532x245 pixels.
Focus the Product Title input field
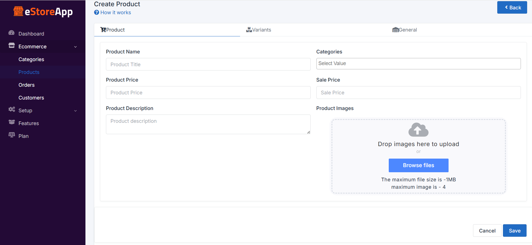point(208,64)
